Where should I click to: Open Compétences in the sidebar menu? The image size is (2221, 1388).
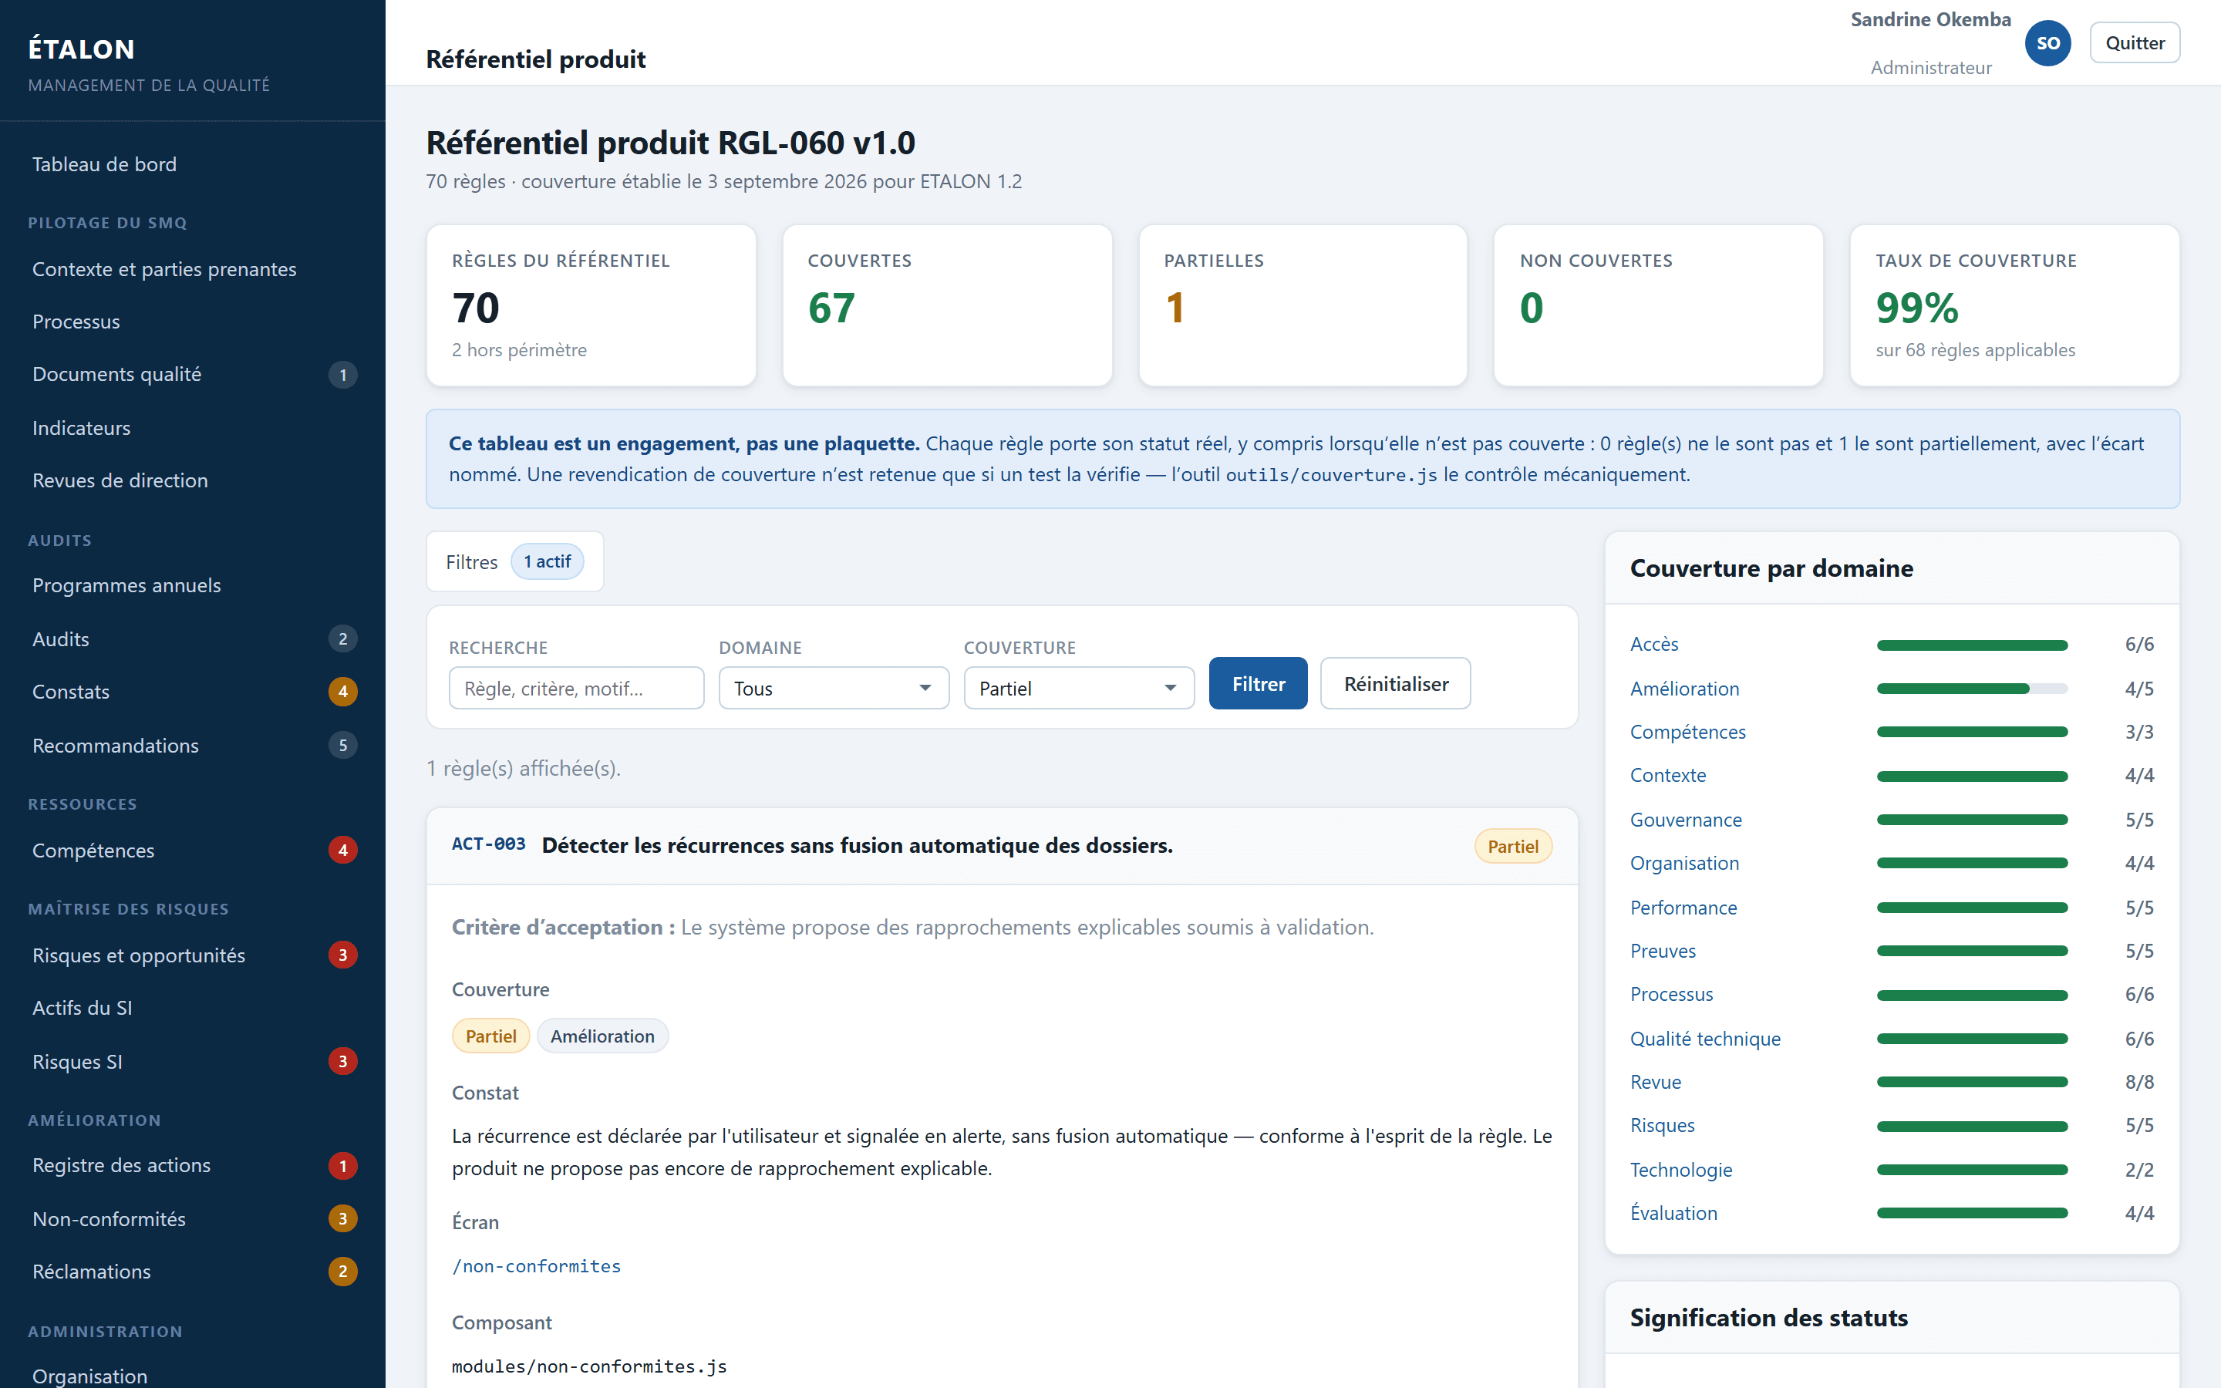pos(193,850)
